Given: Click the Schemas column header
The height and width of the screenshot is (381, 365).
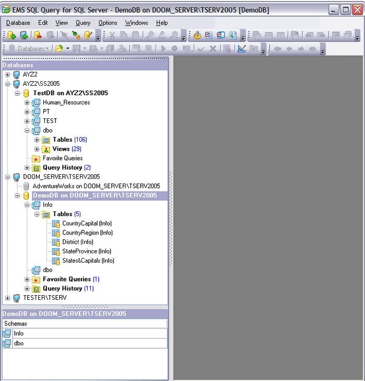Looking at the screenshot, I should coord(85,323).
